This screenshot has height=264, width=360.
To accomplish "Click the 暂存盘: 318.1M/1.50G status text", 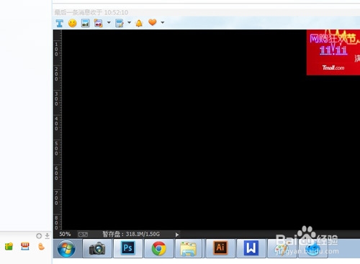I will click(131, 234).
